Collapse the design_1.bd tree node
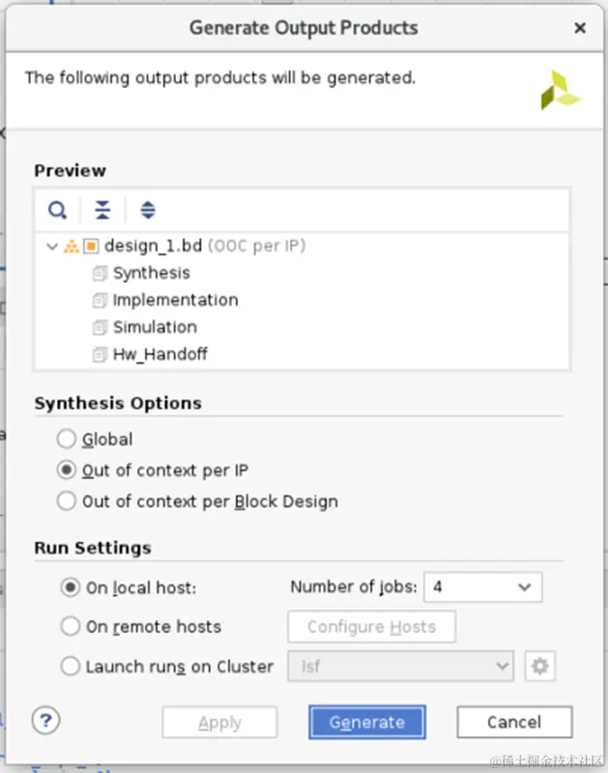The image size is (608, 773). pos(52,246)
